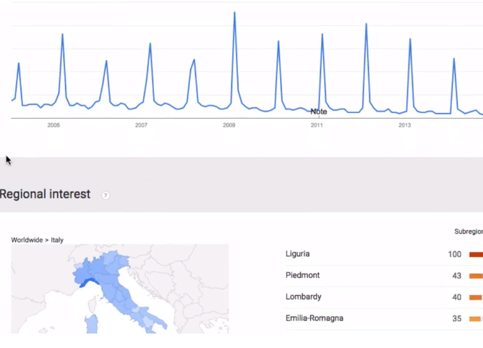Click the Lombardy orange interest bar
This screenshot has width=483, height=348.
click(x=475, y=297)
